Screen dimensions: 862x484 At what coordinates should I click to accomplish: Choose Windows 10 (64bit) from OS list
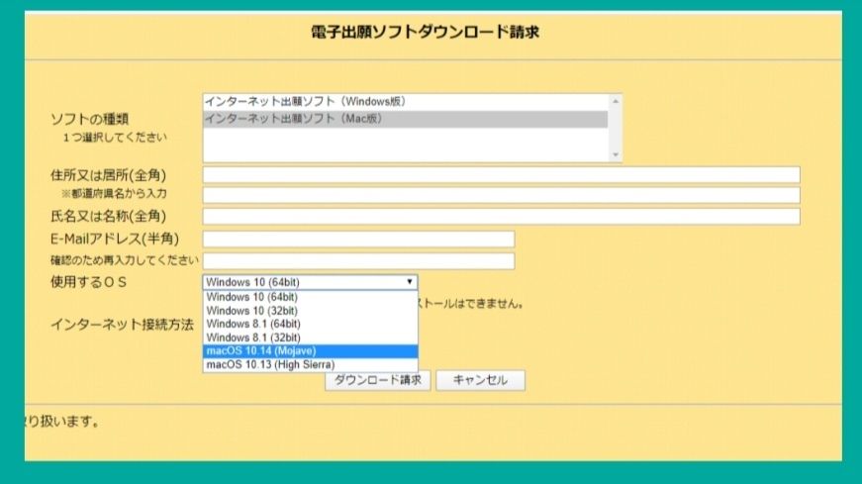pos(252,297)
